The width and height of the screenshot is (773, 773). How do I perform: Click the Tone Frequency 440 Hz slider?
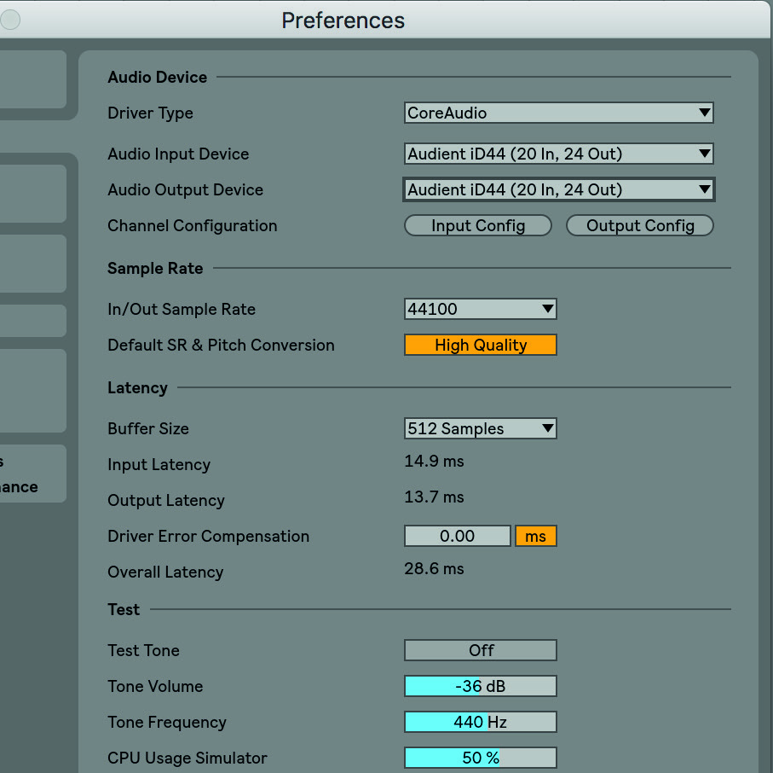481,722
